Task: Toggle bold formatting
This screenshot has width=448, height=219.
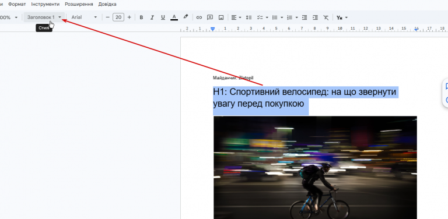Action: click(141, 17)
